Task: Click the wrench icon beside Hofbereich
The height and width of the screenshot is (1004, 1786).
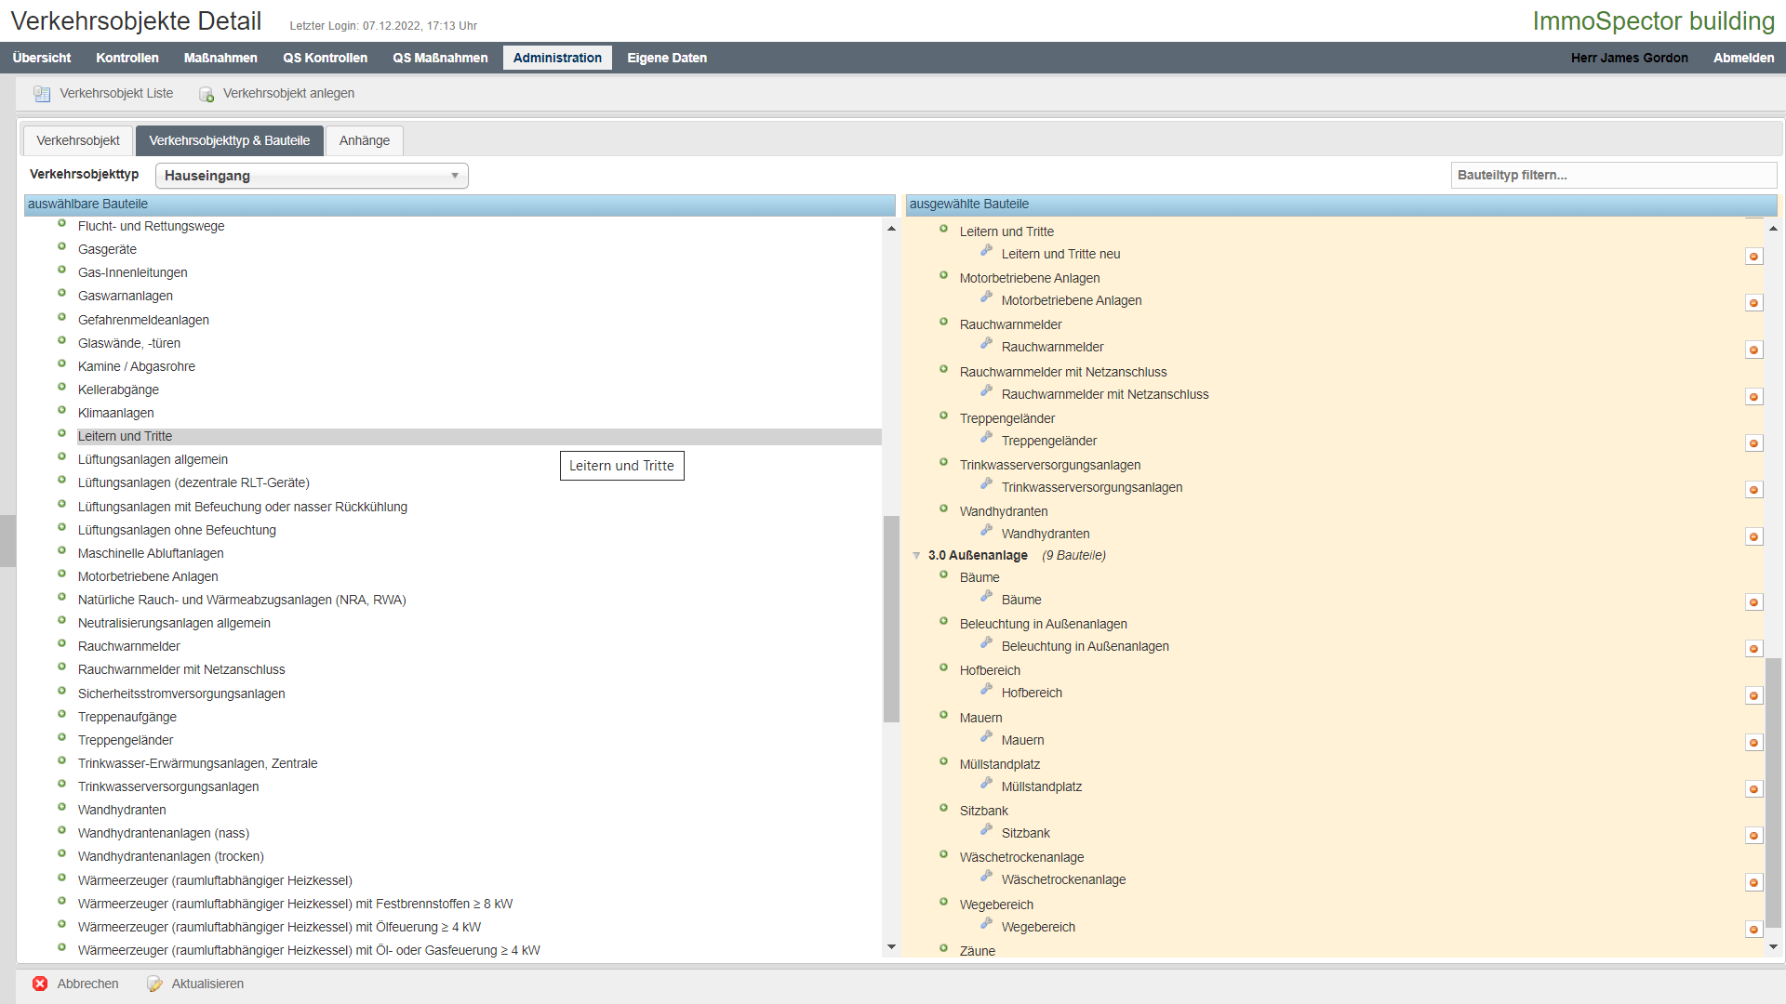Action: pos(986,691)
